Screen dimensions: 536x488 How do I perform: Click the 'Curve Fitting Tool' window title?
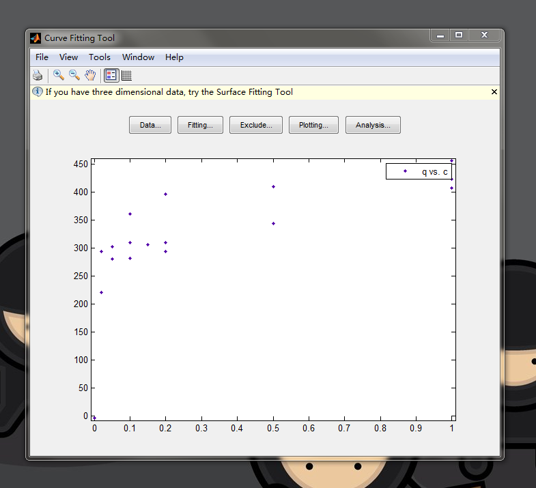coord(79,38)
